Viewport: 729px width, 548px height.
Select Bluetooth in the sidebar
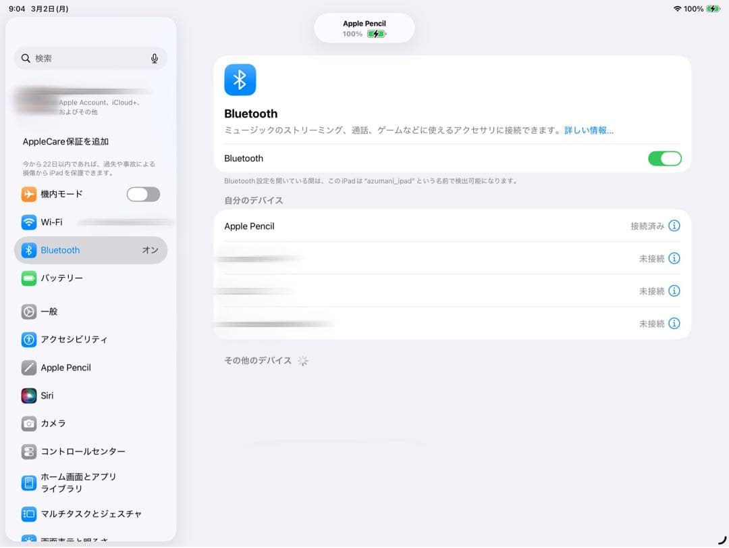[x=90, y=250]
